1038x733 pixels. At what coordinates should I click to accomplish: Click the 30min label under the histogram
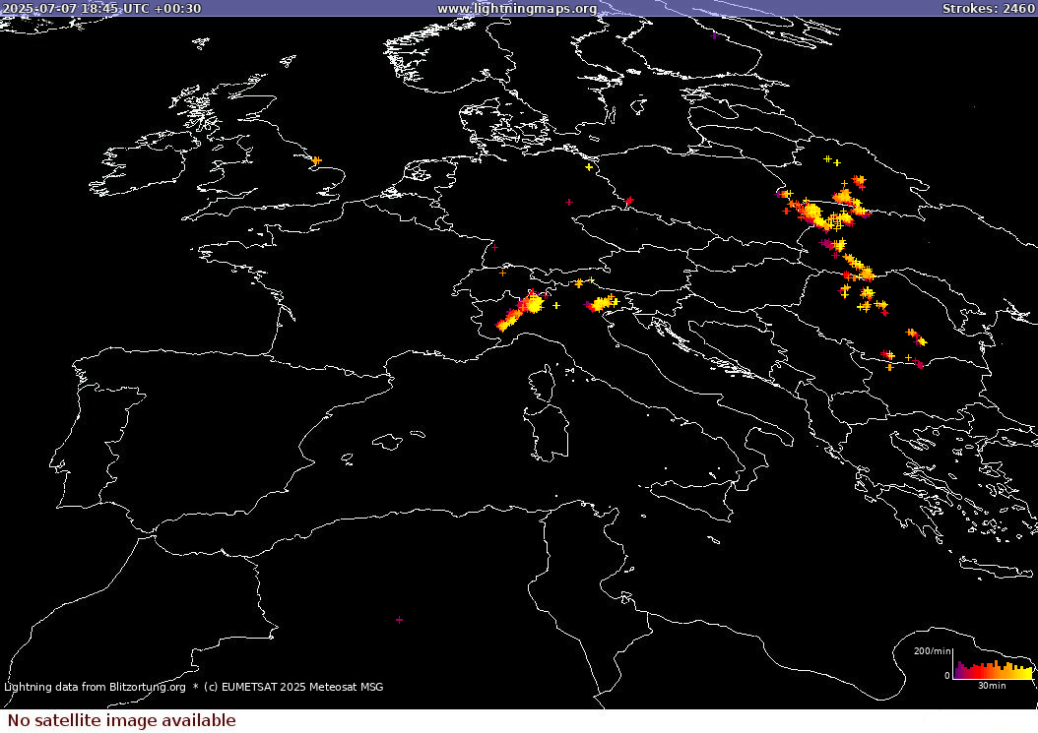(992, 685)
